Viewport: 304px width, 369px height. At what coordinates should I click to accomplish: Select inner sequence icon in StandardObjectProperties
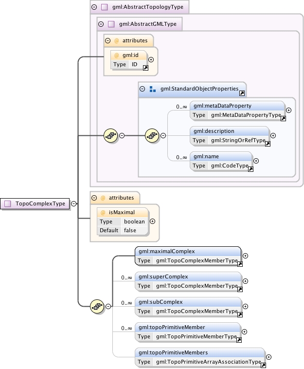[x=152, y=136]
